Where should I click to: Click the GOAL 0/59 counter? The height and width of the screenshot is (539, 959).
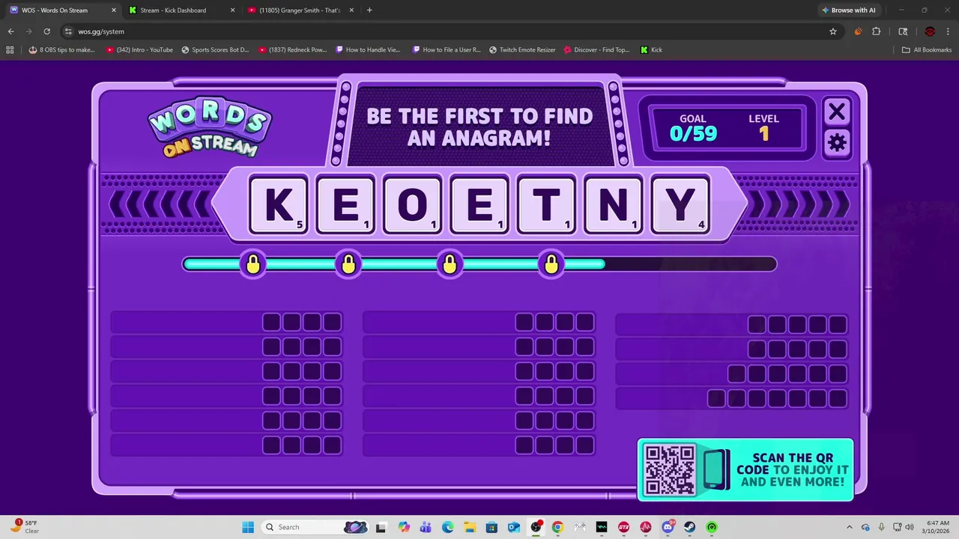693,129
